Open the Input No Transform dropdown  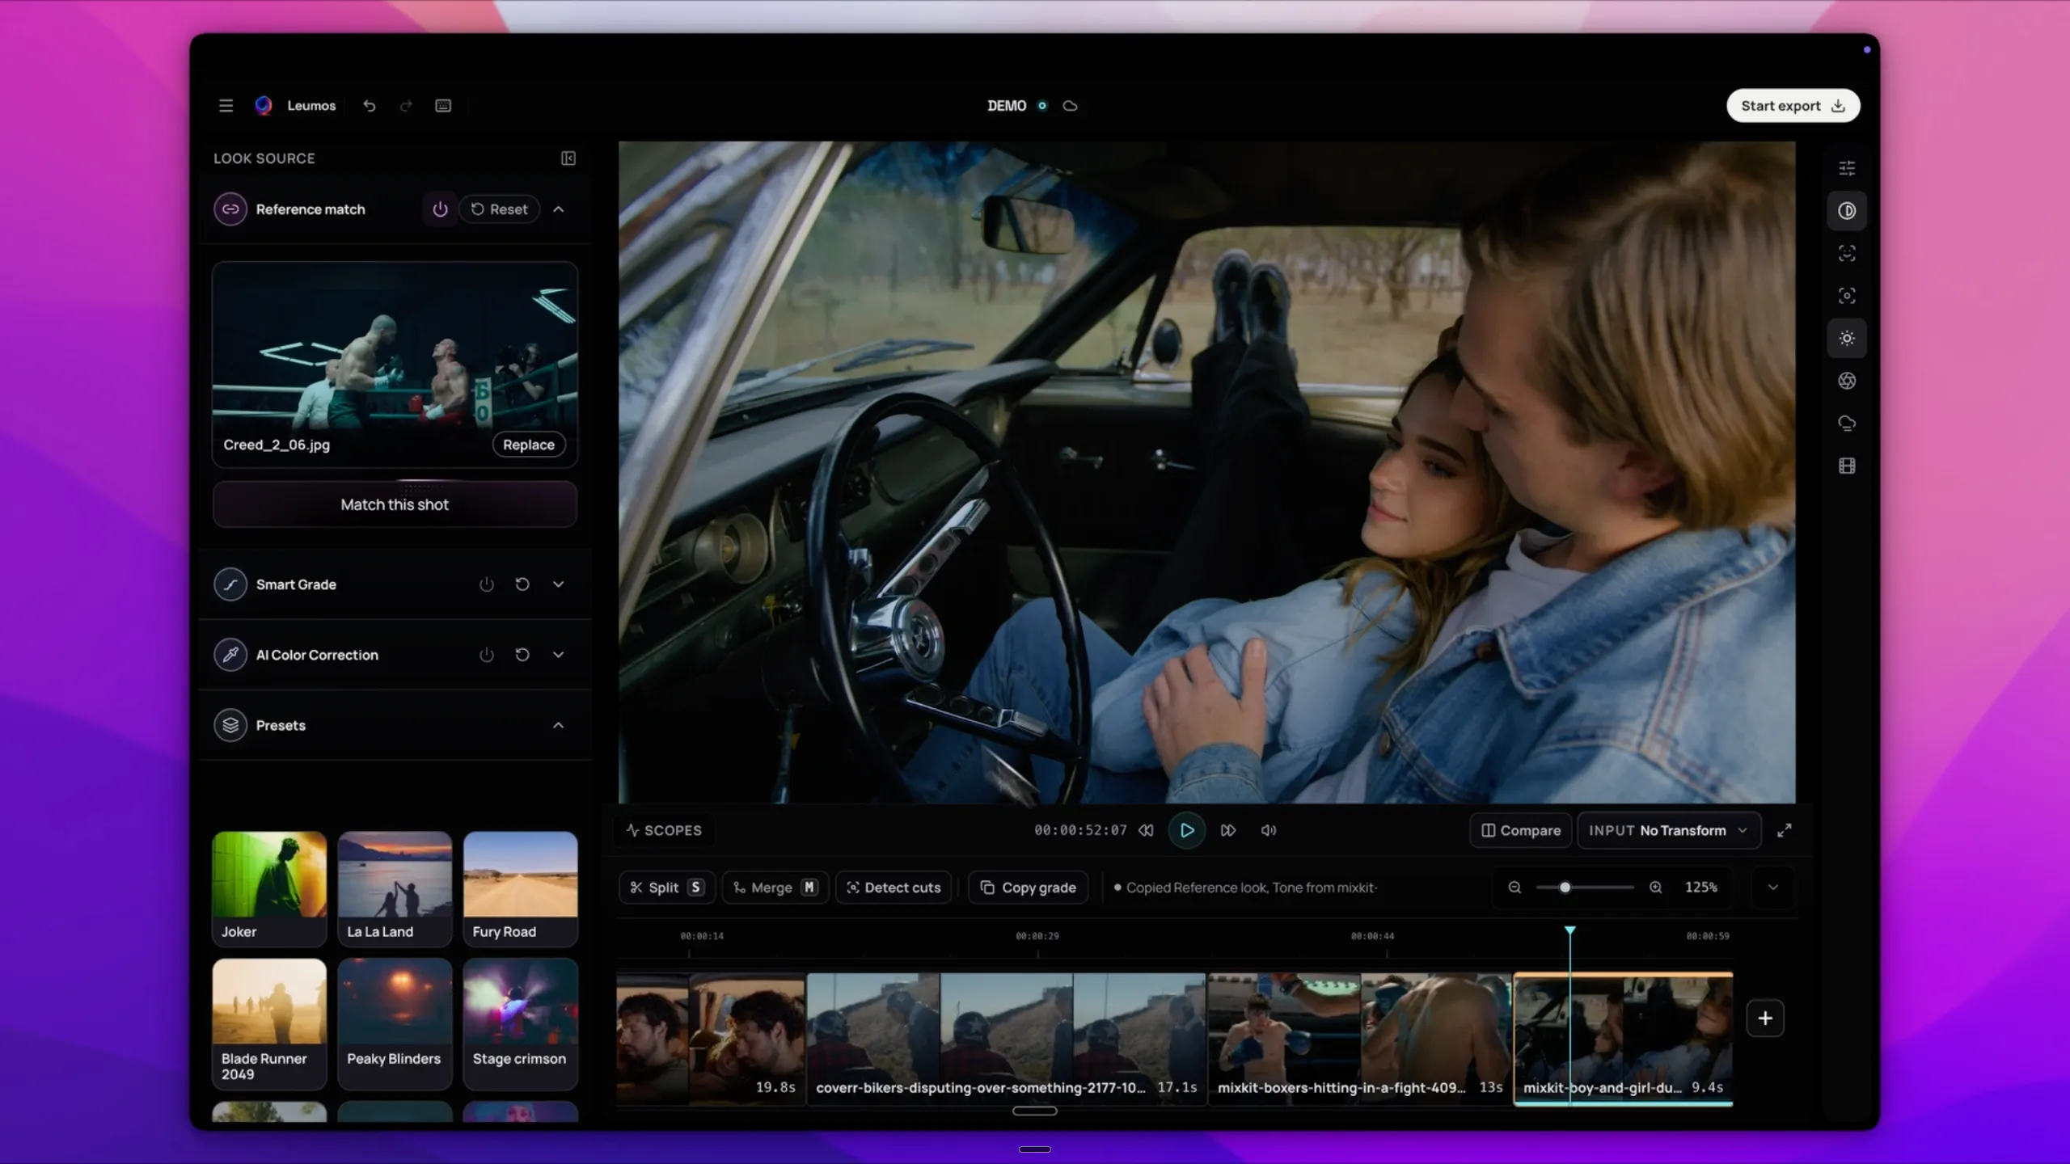pos(1669,831)
